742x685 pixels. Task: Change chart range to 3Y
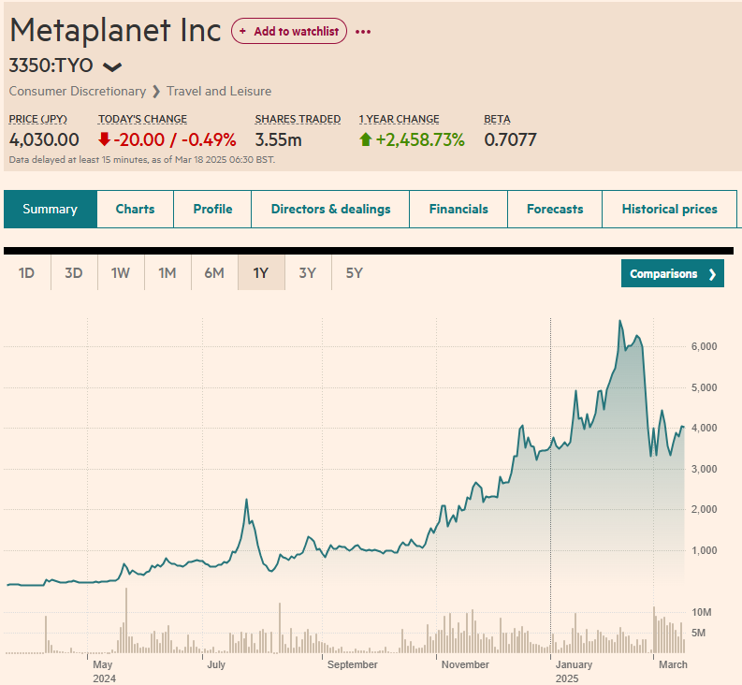point(308,273)
